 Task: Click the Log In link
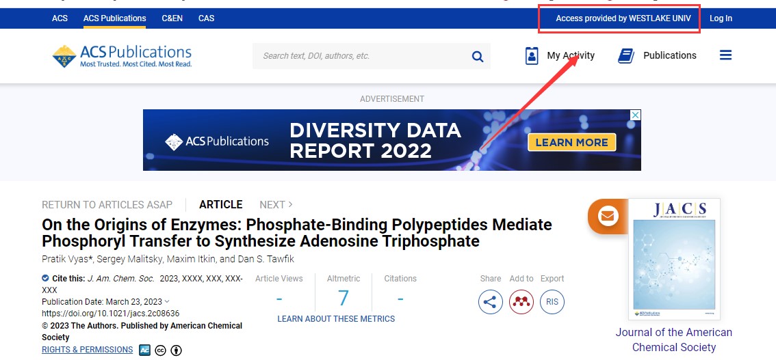pyautogui.click(x=721, y=18)
